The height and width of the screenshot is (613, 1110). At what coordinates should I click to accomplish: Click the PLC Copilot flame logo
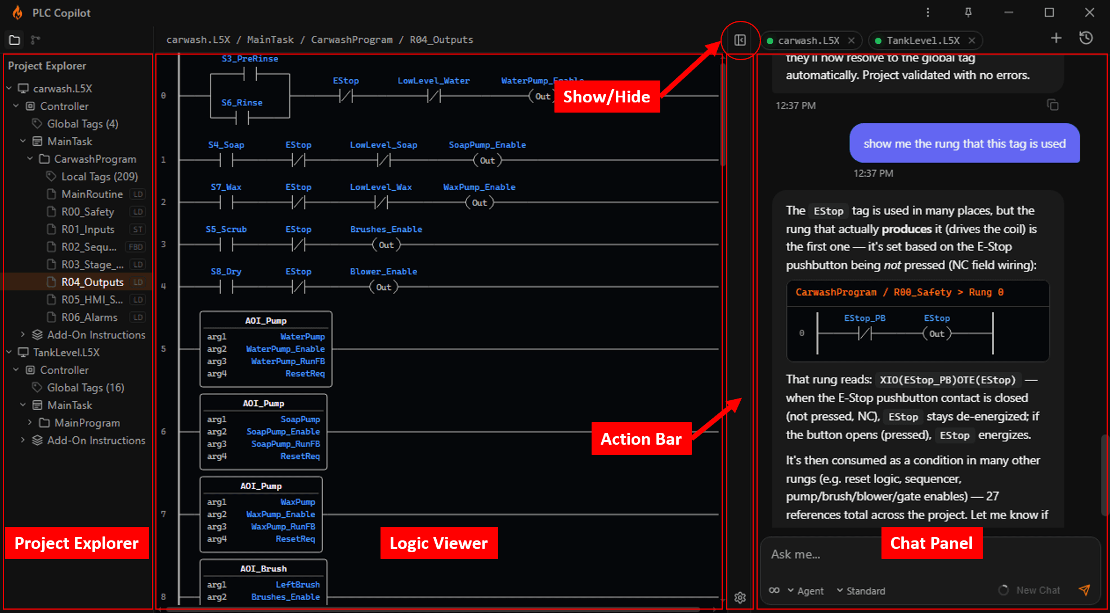tap(17, 12)
